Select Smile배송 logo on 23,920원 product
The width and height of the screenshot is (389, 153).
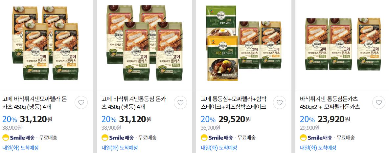pyautogui.click(x=316, y=138)
